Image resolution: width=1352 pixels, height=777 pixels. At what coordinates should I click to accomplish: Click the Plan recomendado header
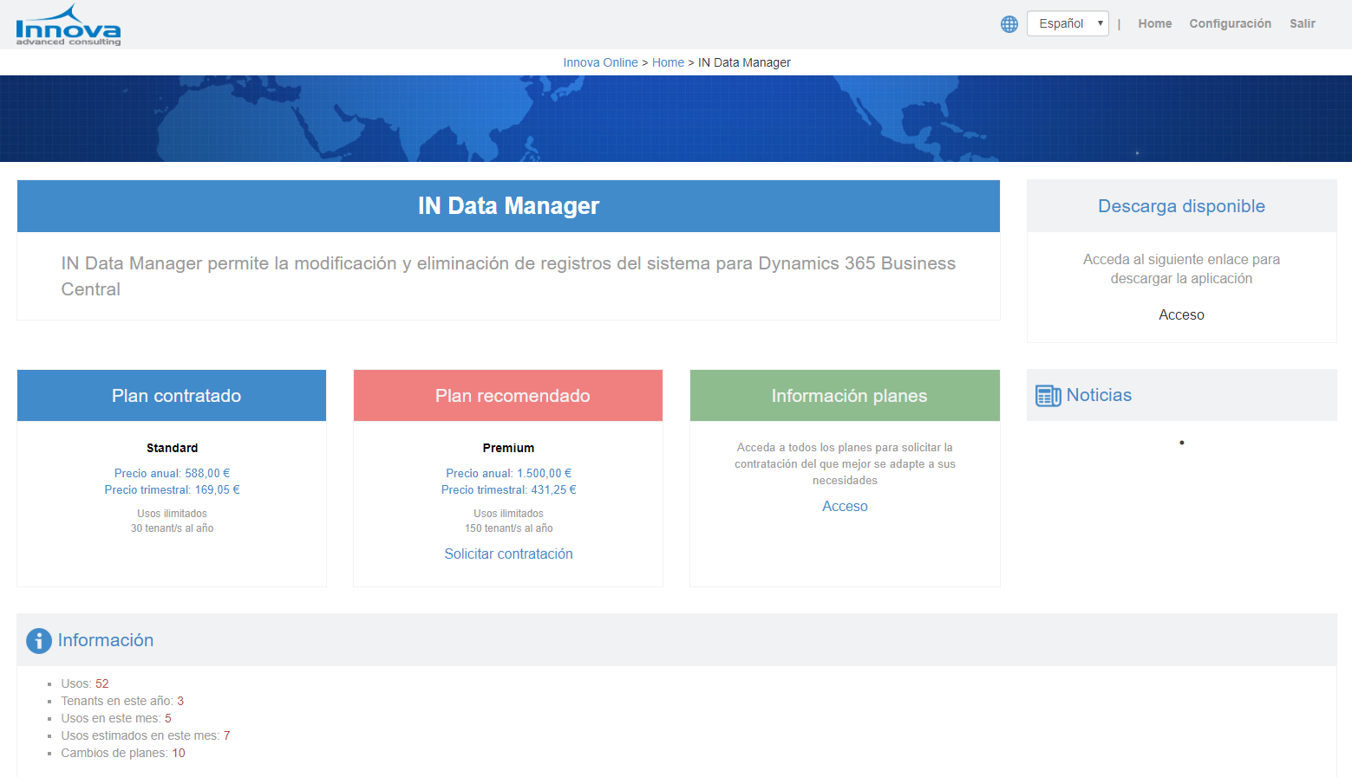(x=508, y=396)
